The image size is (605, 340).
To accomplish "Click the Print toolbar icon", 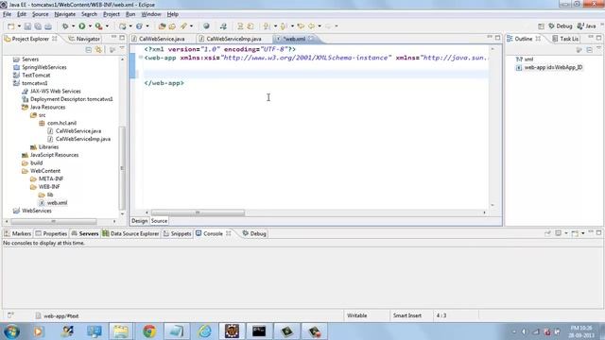I will [x=48, y=26].
